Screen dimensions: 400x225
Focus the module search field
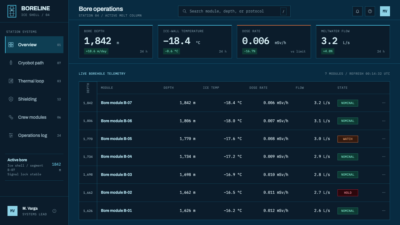(x=234, y=11)
